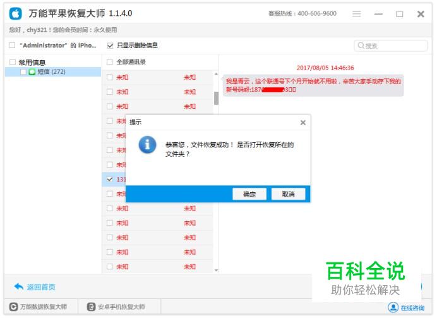The image size is (437, 318).
Task: Click the blue Apple logo app icon
Action: [x=16, y=13]
